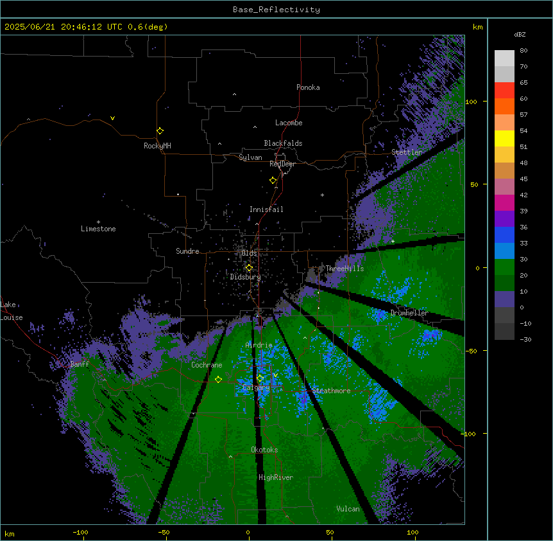Select the white 80-70 dBZ legend swatch
The width and height of the screenshot is (553, 541).
pos(504,58)
